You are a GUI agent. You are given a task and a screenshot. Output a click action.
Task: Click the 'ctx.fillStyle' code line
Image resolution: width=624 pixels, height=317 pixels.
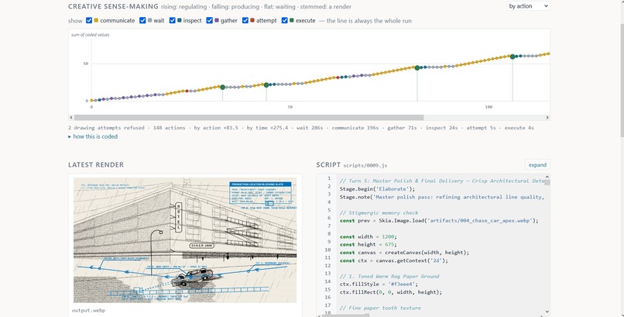click(x=379, y=284)
